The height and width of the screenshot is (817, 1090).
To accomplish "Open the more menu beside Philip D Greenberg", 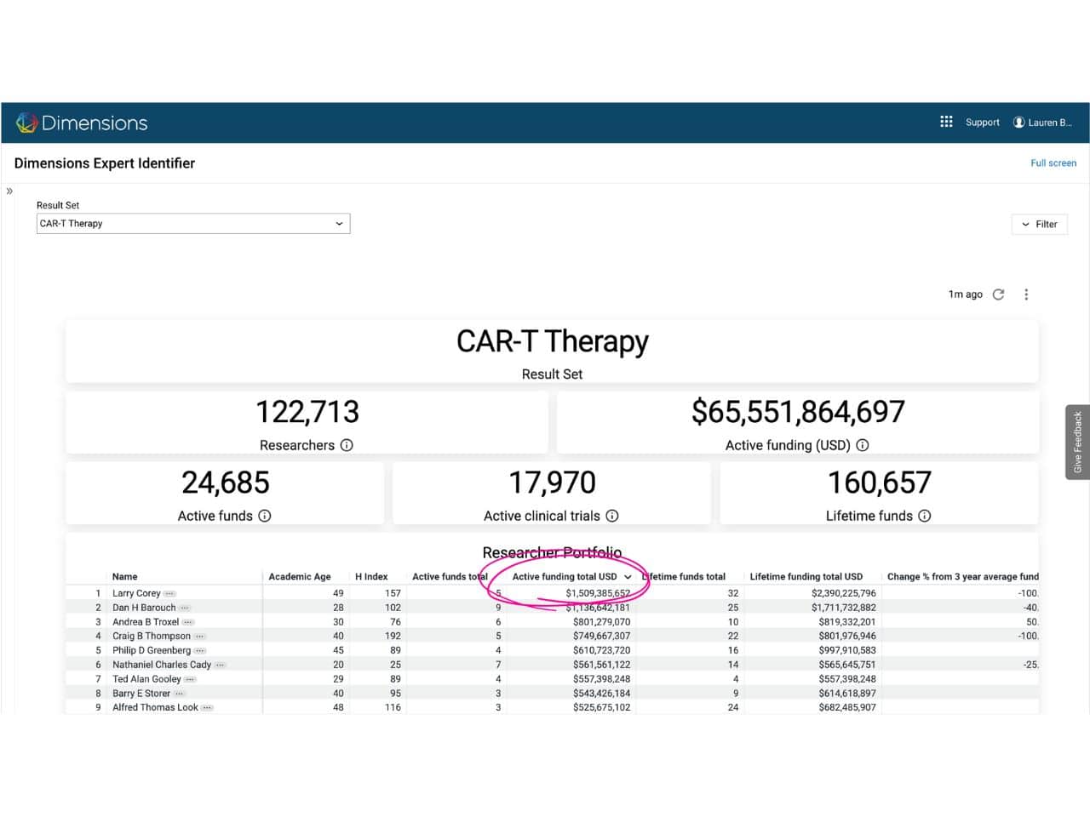I will [200, 651].
